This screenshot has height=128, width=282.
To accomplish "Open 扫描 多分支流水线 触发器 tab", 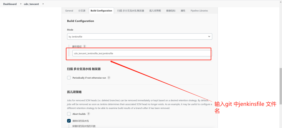I will pyautogui.click(x=131, y=11).
